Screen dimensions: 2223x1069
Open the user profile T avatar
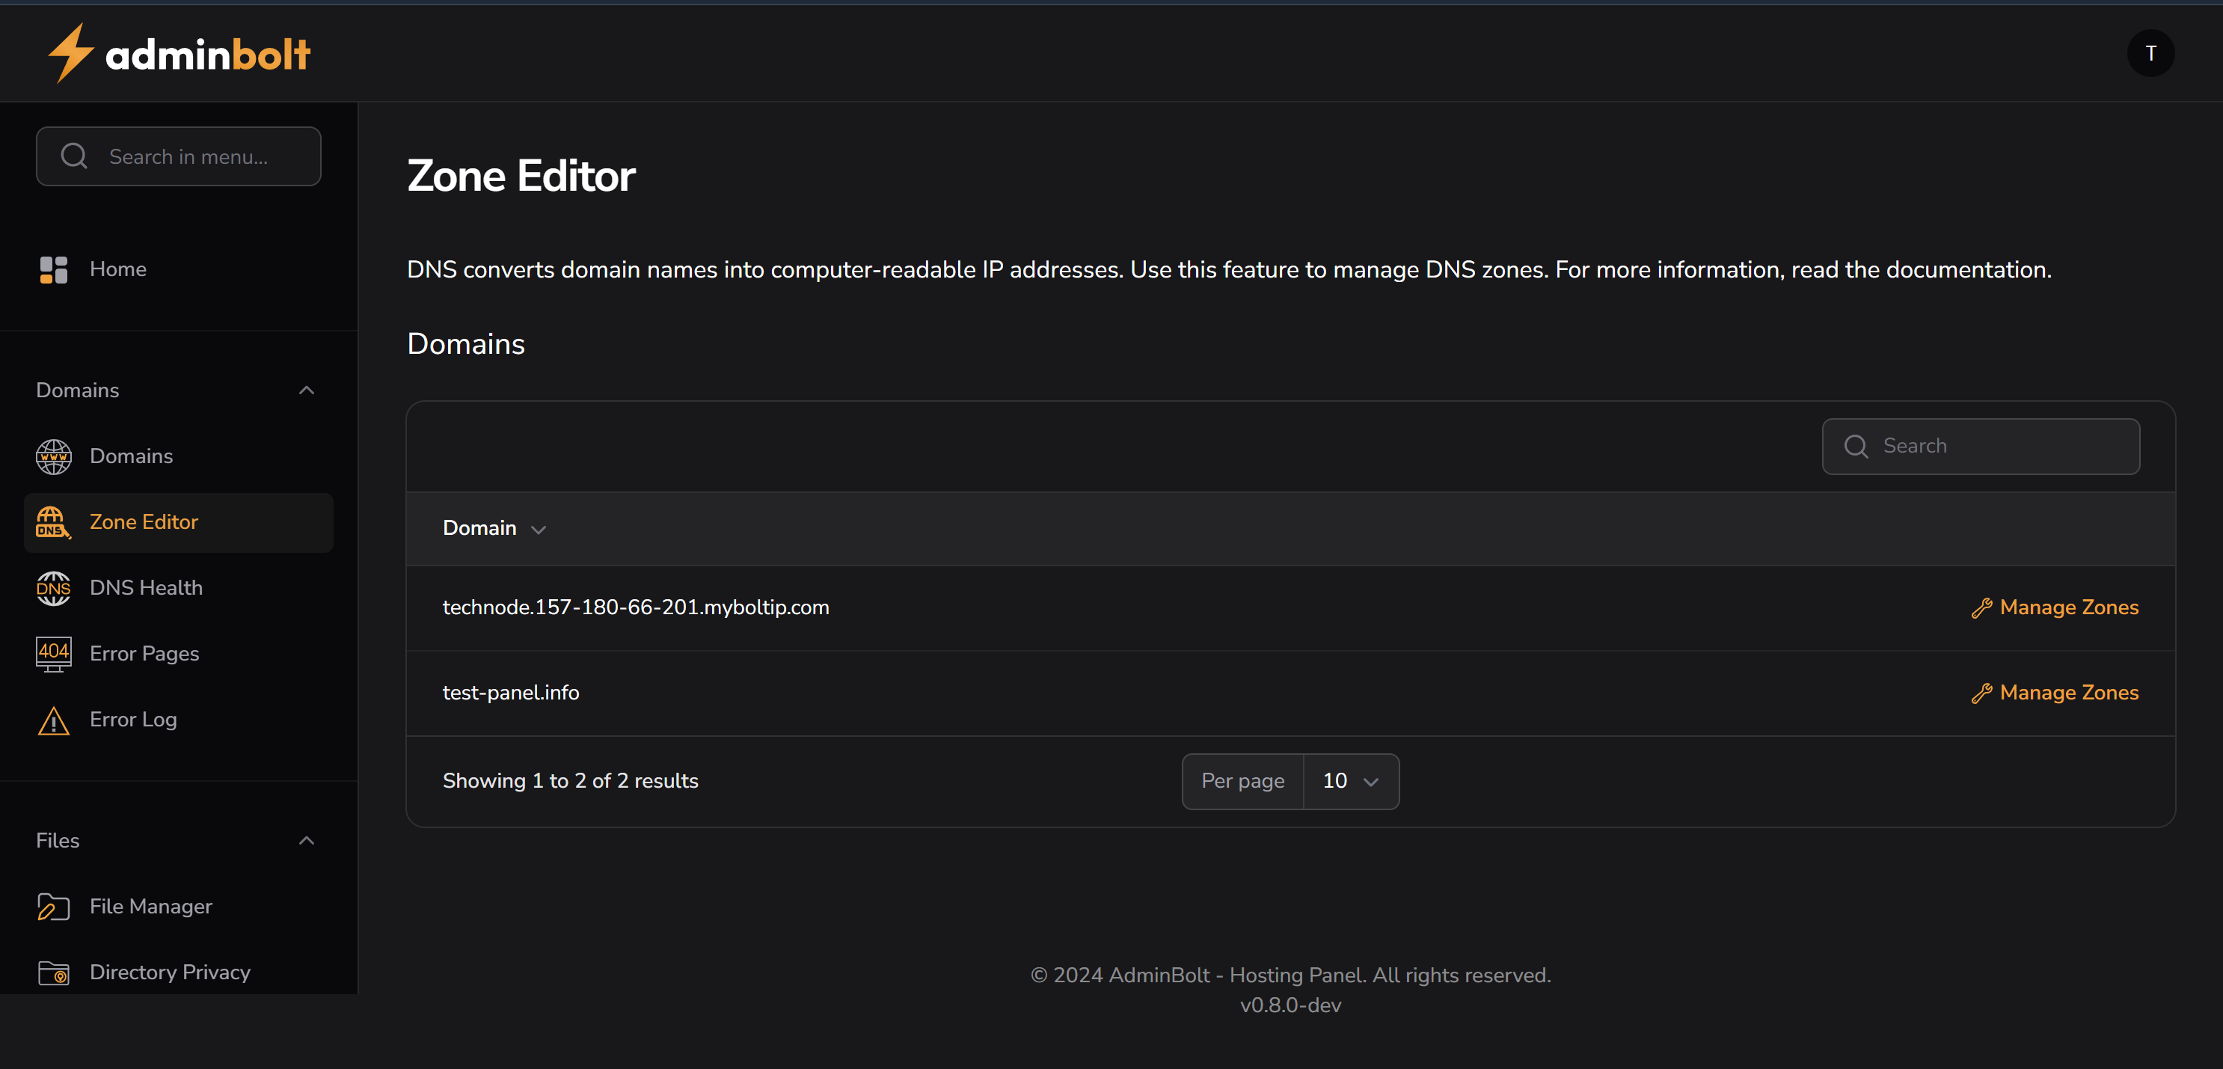[x=2151, y=52]
